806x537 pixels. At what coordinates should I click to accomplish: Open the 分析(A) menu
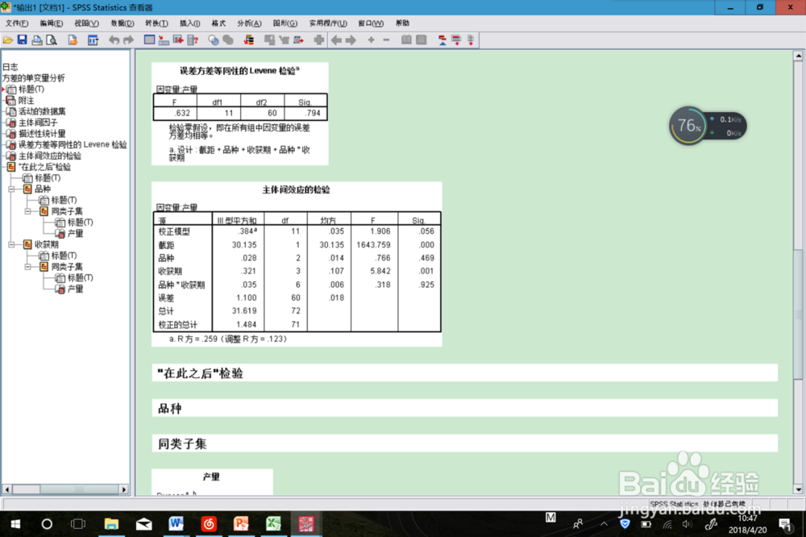pos(250,23)
